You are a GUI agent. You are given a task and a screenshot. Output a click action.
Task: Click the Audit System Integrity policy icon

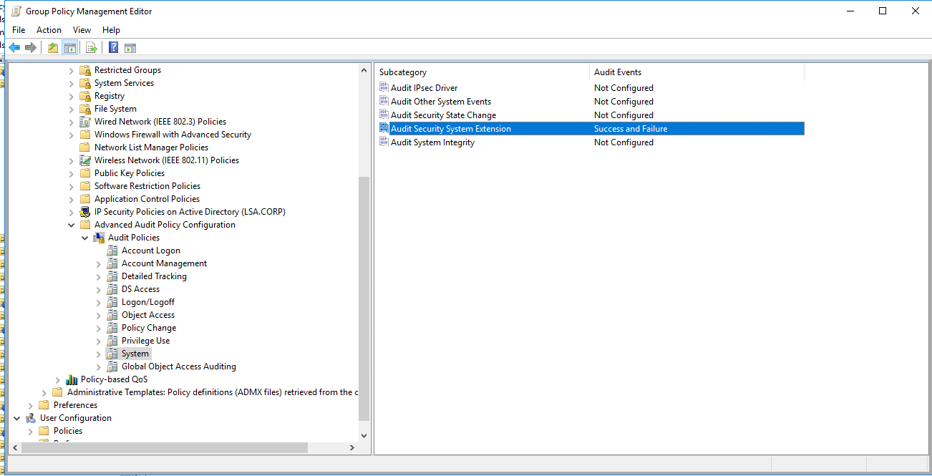384,142
